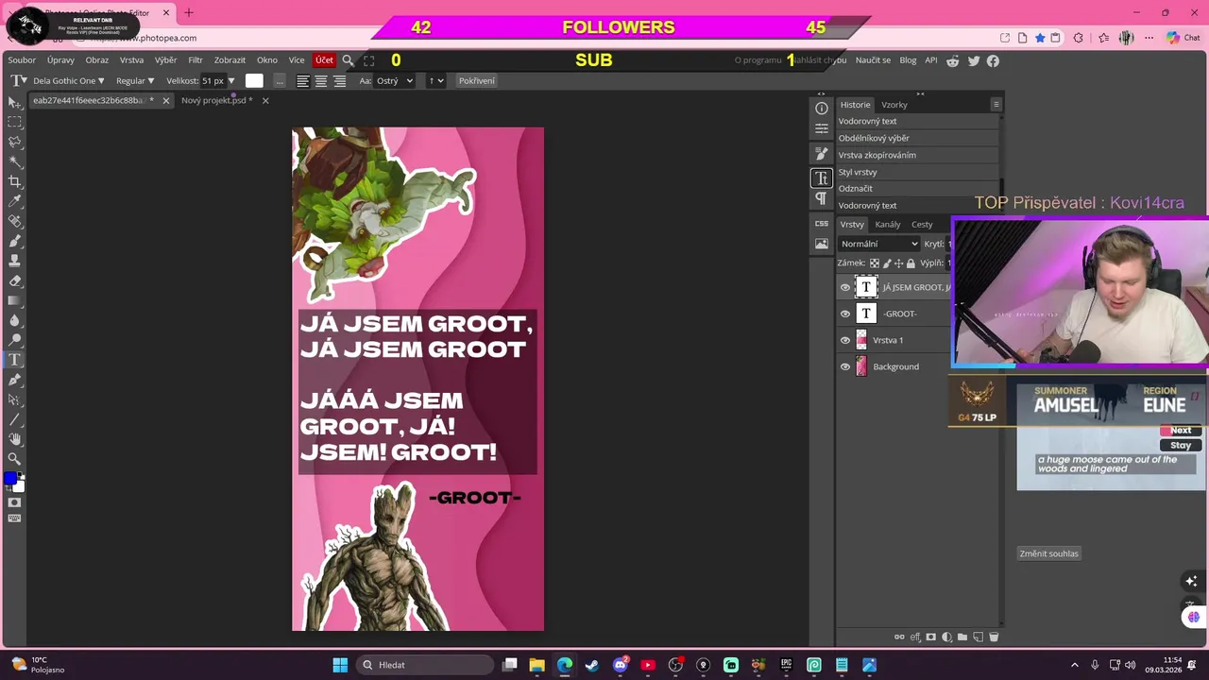This screenshot has width=1209, height=680.
Task: Open the text orientation arrow dropdown
Action: coord(435,81)
